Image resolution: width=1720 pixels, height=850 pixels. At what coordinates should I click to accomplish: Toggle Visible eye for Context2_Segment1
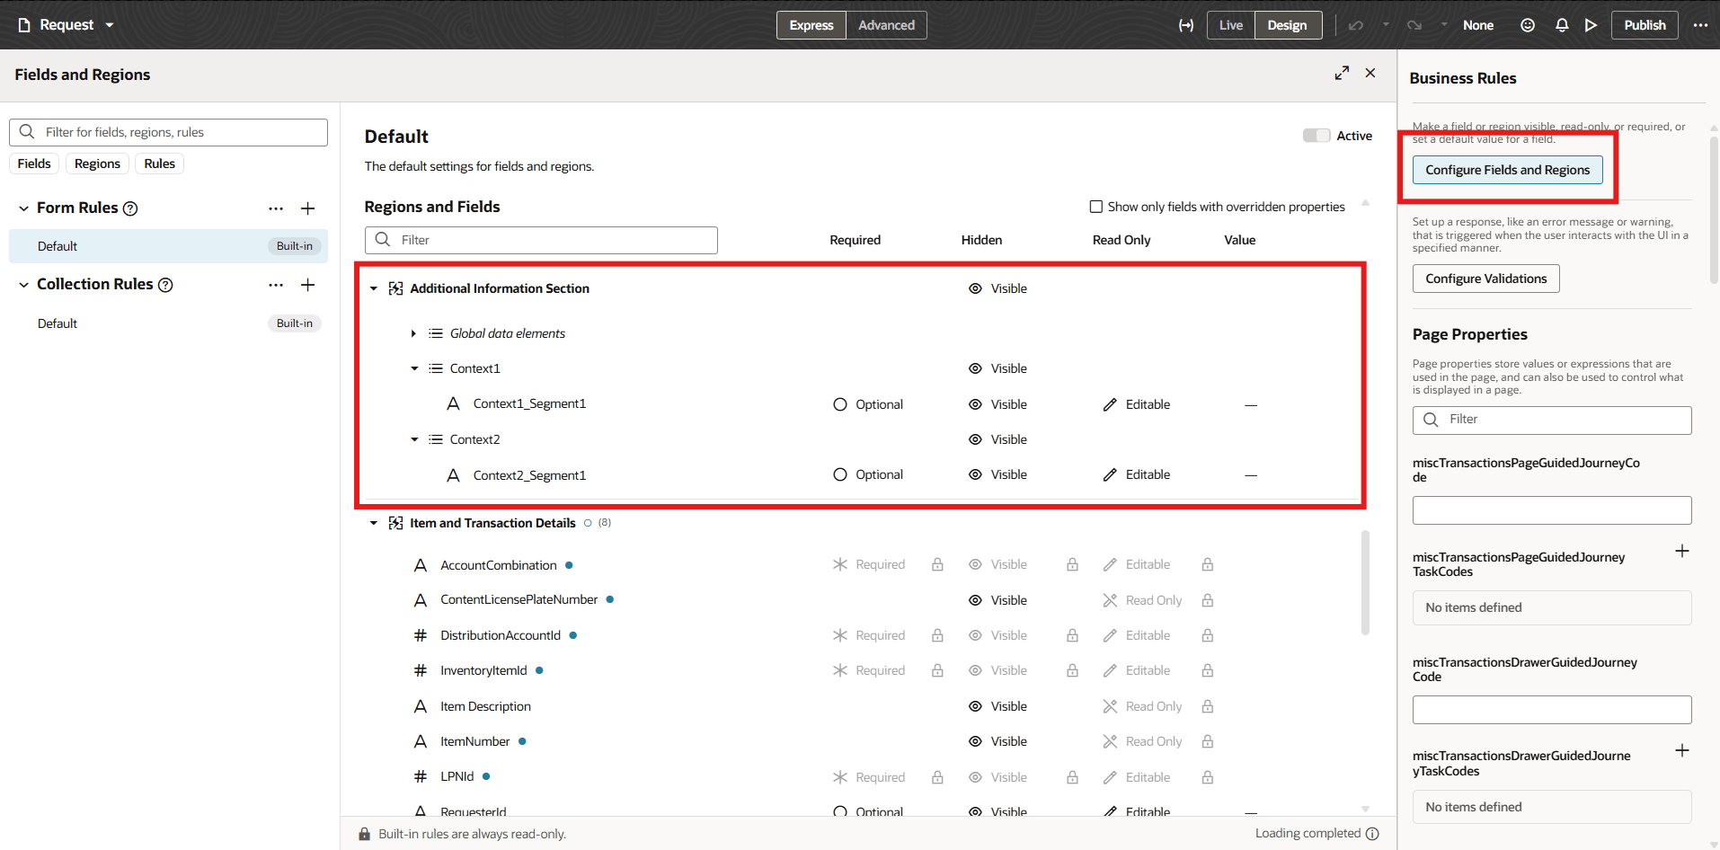click(x=975, y=474)
